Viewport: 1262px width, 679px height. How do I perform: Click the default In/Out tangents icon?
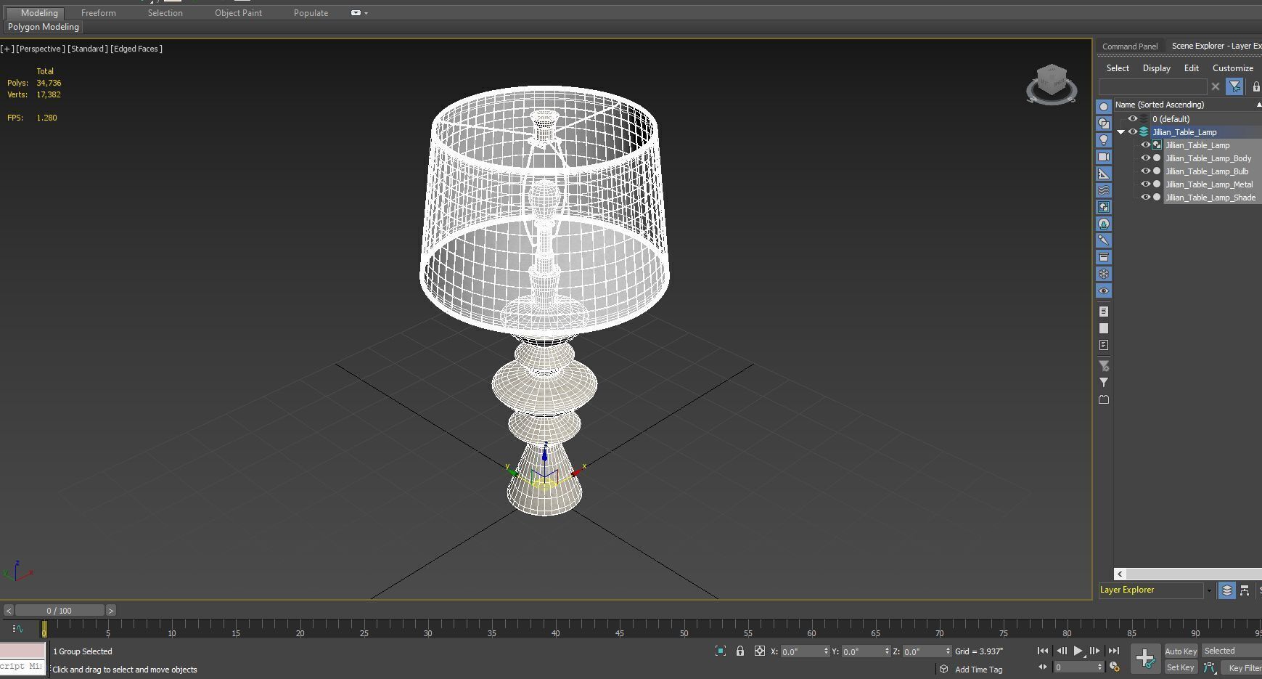(x=1210, y=667)
